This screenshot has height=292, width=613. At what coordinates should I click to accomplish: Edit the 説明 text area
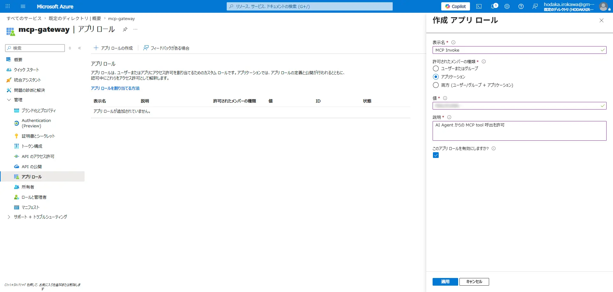519,131
